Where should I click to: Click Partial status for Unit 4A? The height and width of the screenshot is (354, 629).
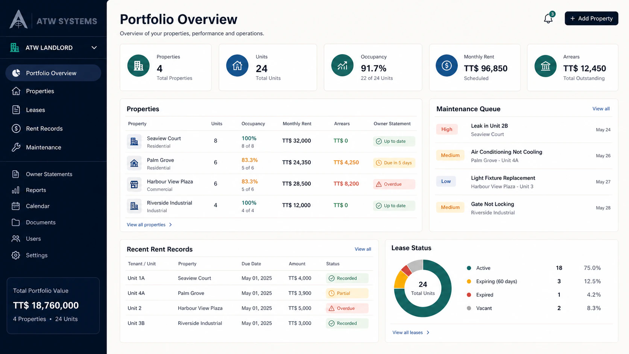tap(347, 293)
